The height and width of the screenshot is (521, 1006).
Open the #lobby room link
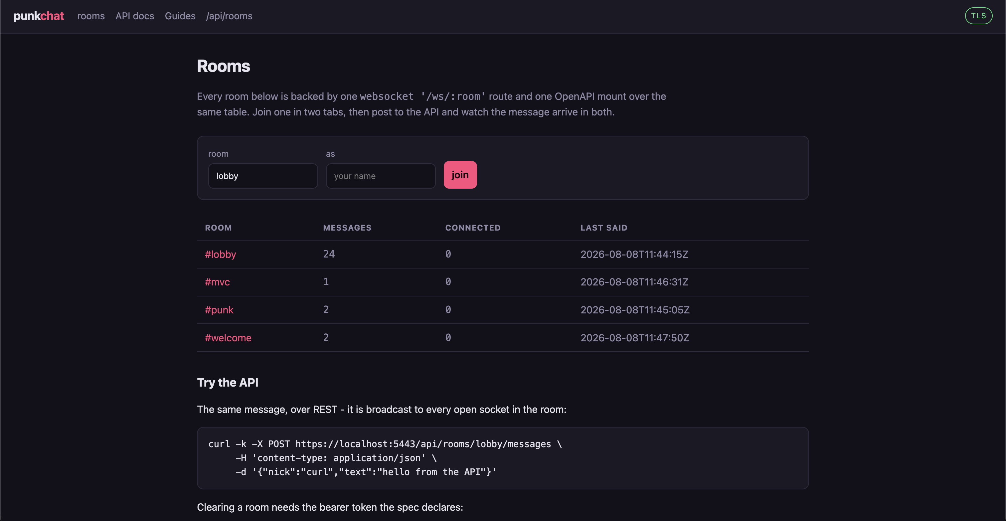pos(221,254)
